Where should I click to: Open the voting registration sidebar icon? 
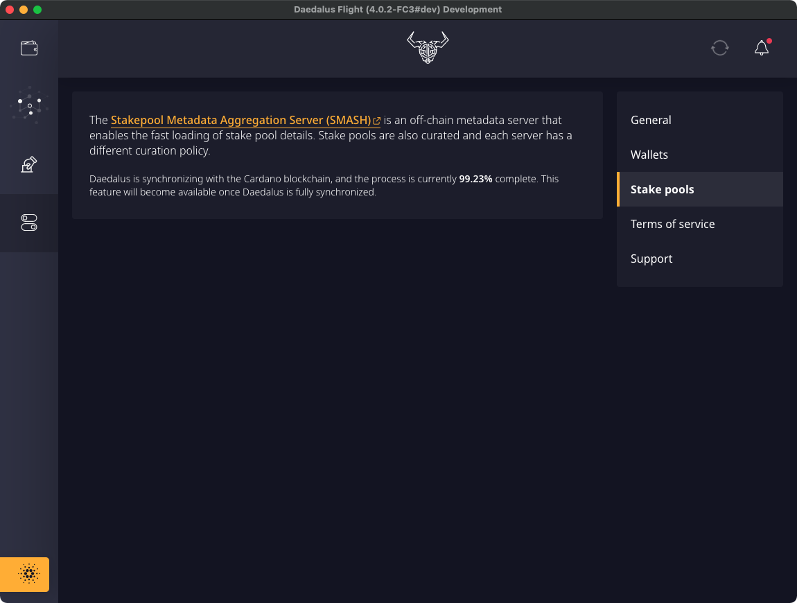point(29,164)
